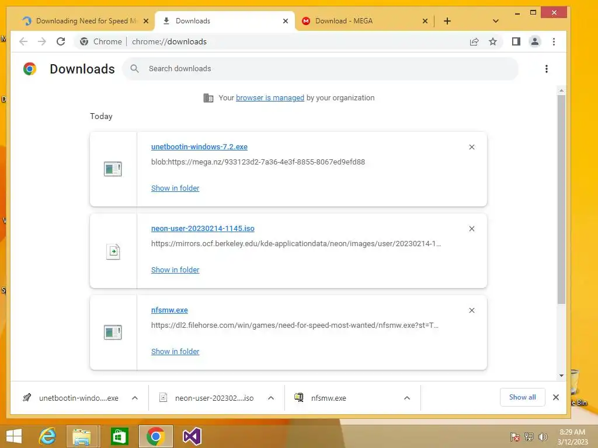Click the nfsmw.exe file icon in list

[x=113, y=332]
